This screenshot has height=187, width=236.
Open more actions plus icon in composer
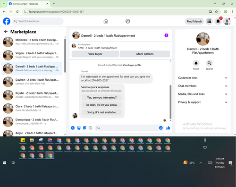tap(73, 128)
